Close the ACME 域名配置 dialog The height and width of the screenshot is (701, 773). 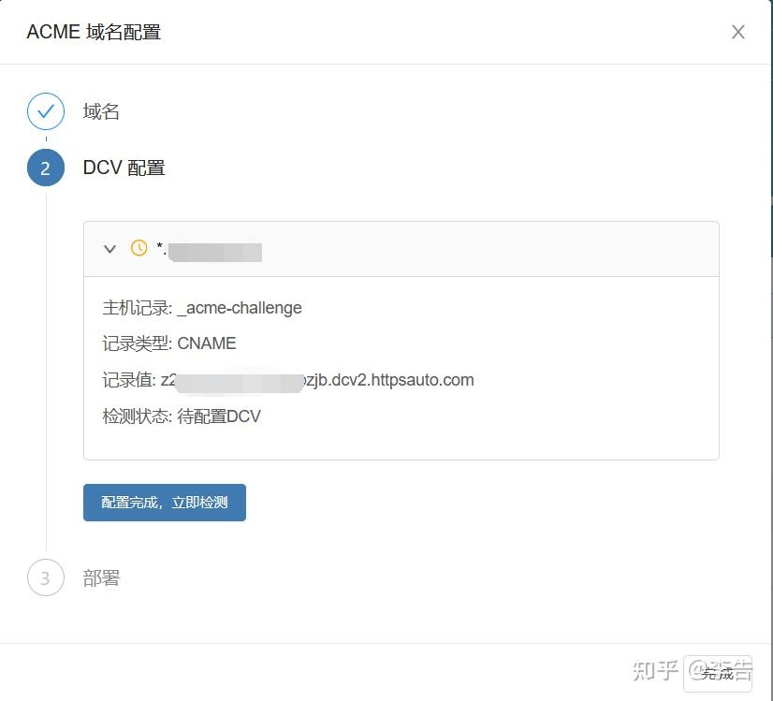[737, 32]
